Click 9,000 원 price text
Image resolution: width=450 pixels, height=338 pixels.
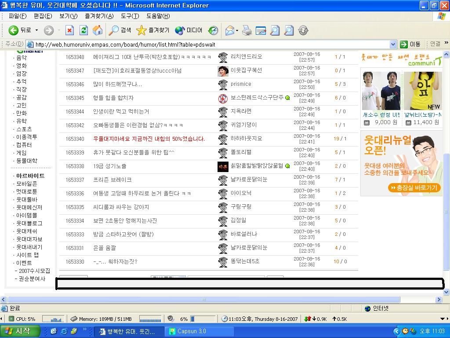coord(386,122)
